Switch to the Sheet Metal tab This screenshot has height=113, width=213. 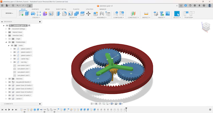[x=61, y=9]
